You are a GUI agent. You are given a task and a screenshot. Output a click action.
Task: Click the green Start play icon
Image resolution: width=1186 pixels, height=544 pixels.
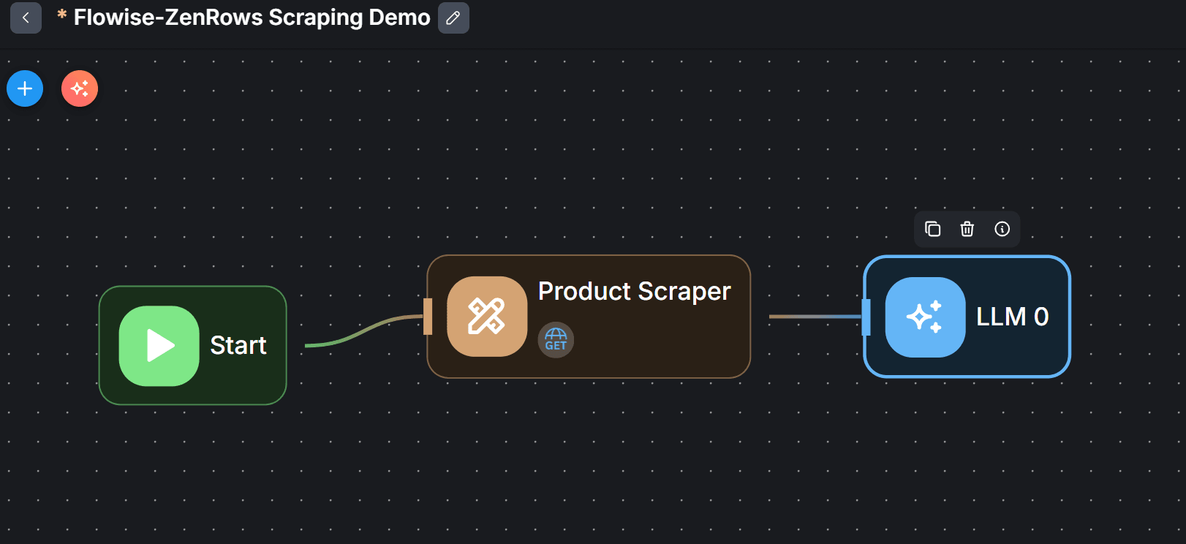(x=159, y=346)
